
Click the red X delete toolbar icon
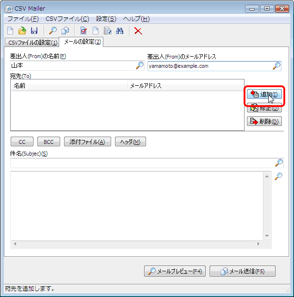click(138, 31)
